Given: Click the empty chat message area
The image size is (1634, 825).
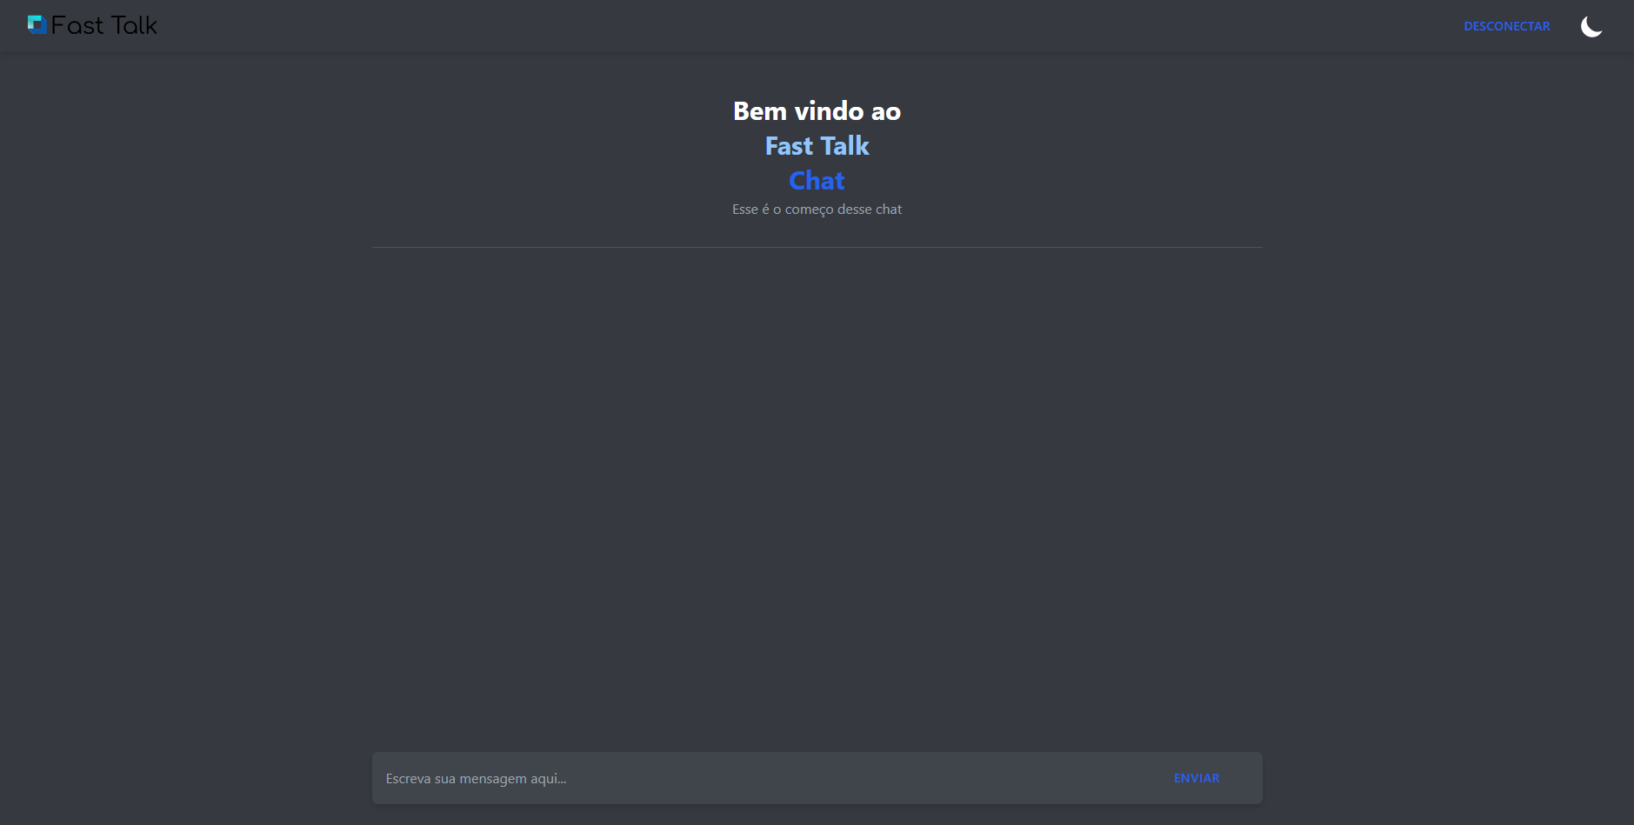Looking at the screenshot, I should (x=817, y=496).
